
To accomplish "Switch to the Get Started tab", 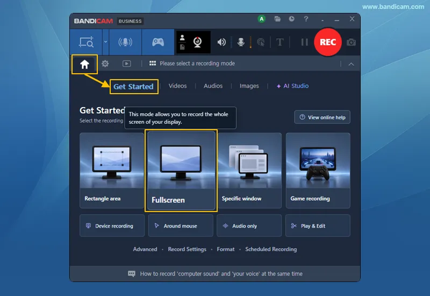I will [x=133, y=87].
